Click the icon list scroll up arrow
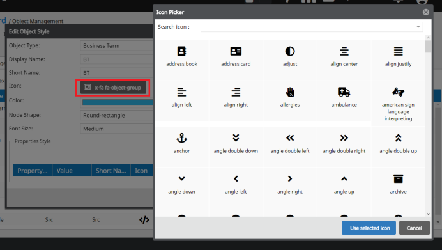Image resolution: width=442 pixels, height=250 pixels. pyautogui.click(x=428, y=38)
